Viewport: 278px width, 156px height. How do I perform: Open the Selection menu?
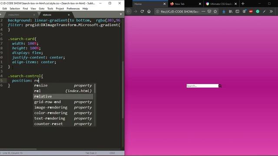pyautogui.click(x=15, y=9)
